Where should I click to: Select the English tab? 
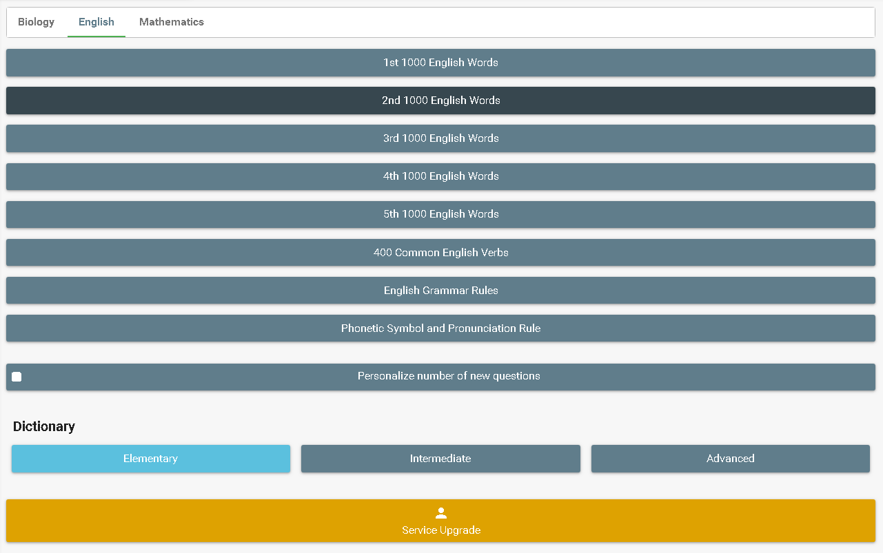[x=97, y=22]
